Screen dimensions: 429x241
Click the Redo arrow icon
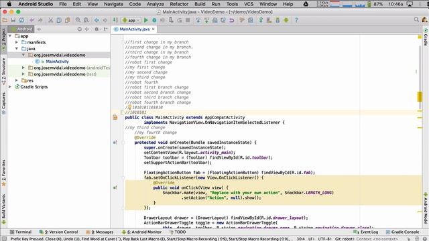40,20
